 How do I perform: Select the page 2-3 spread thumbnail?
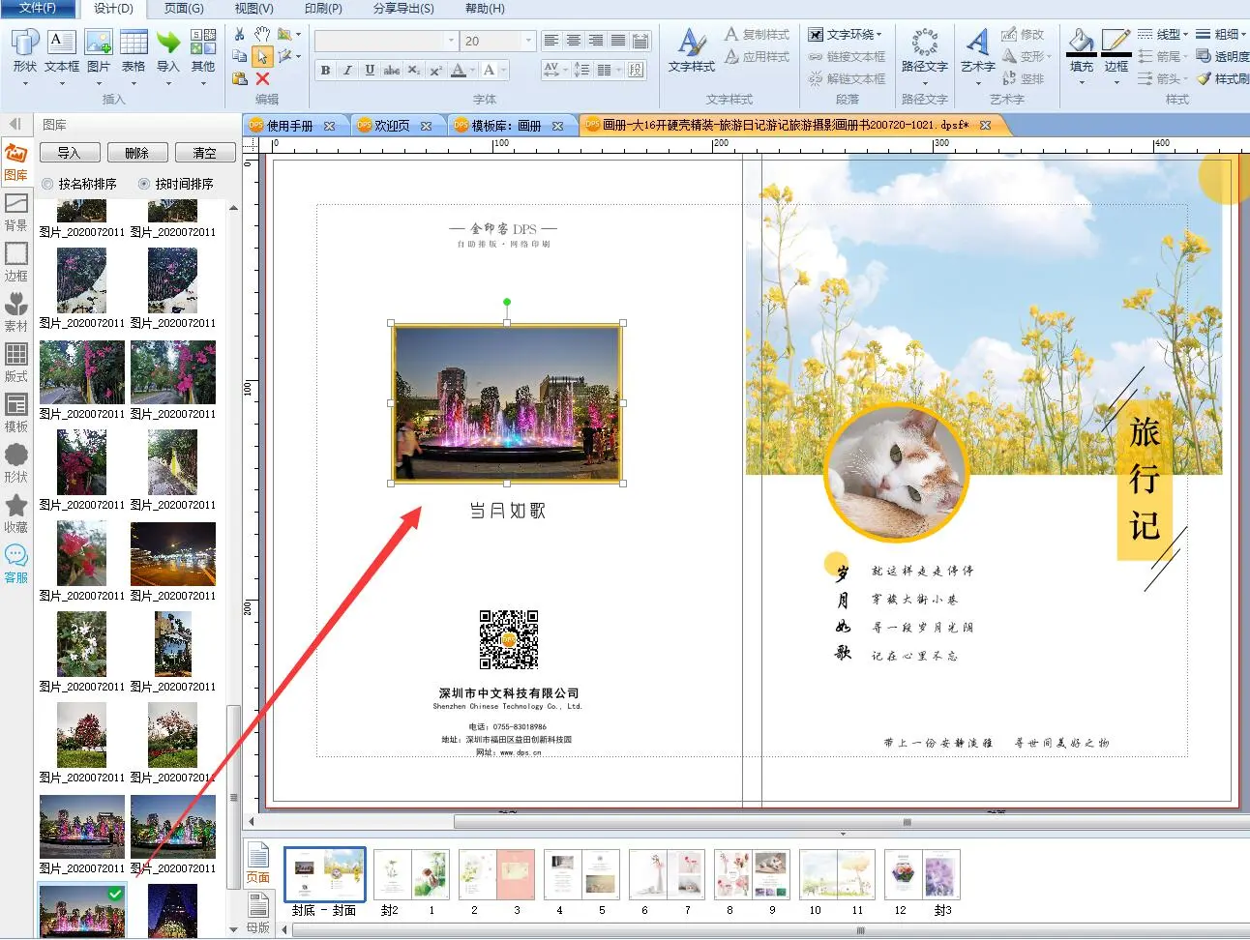click(x=495, y=876)
